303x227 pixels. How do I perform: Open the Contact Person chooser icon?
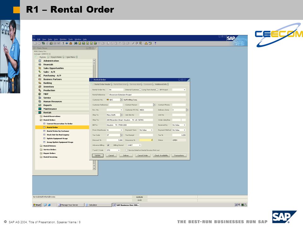click(x=154, y=105)
